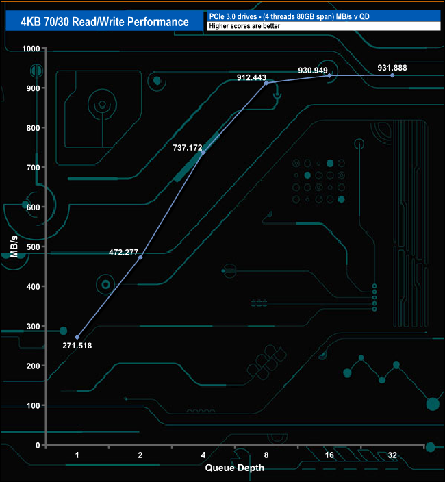Click the 472.277 data label
Screen dimensions: 445x482
(x=123, y=253)
